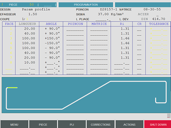Select piece number 50 field
The image size is (171, 128).
tap(31, 4)
